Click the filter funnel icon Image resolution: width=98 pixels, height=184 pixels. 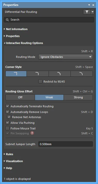coord(87,12)
